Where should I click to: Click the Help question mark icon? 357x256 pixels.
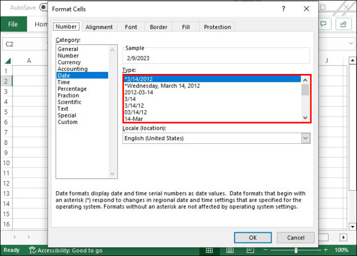283,9
